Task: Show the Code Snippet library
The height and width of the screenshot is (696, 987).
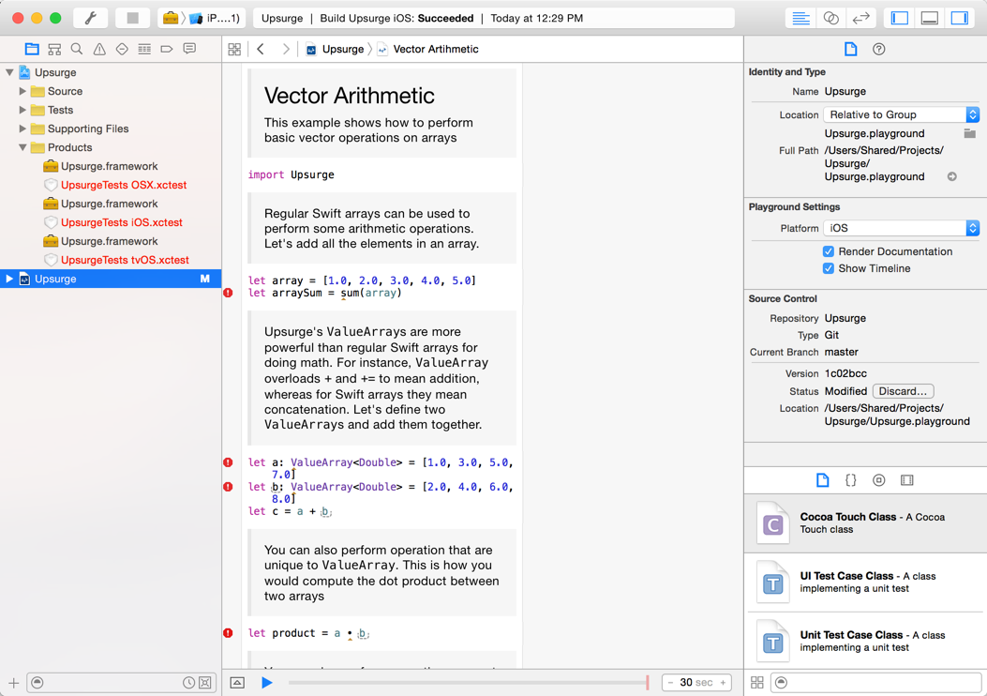Action: (x=850, y=480)
